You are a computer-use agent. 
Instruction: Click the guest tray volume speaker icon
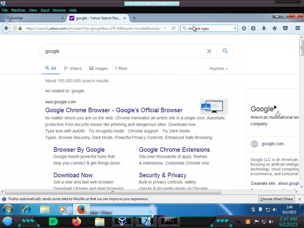pos(275,210)
